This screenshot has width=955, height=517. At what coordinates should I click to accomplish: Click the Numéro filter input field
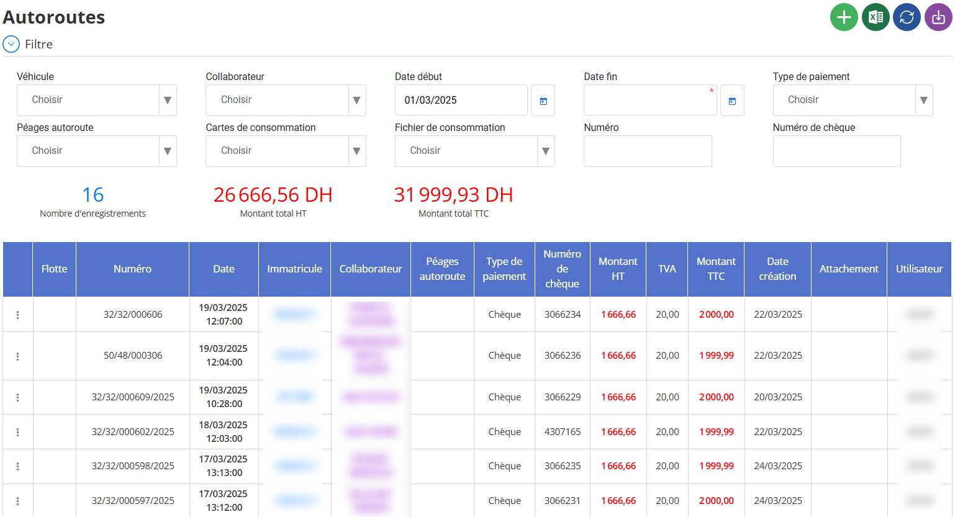pos(648,151)
